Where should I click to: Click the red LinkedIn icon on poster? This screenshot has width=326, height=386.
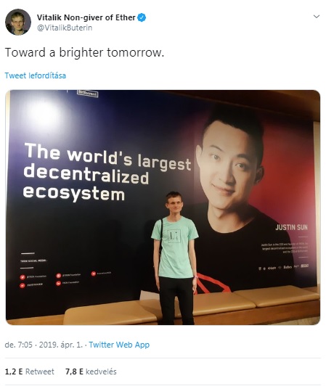click(x=58, y=284)
